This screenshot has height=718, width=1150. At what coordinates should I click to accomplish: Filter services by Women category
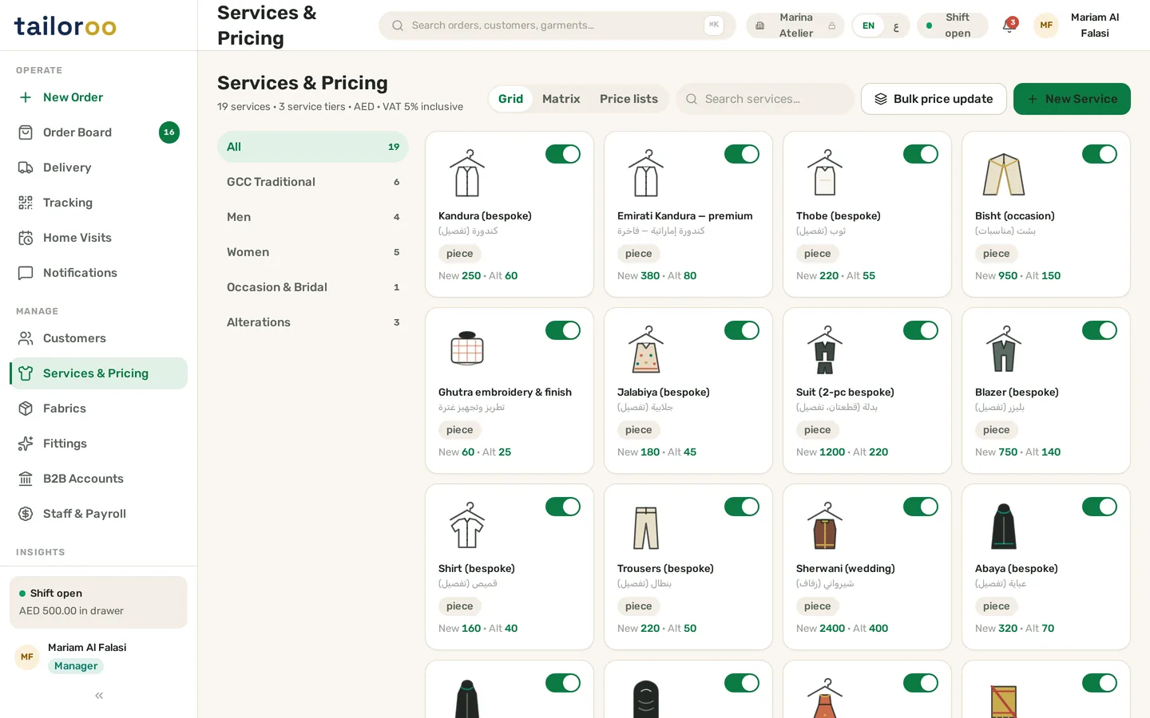313,252
